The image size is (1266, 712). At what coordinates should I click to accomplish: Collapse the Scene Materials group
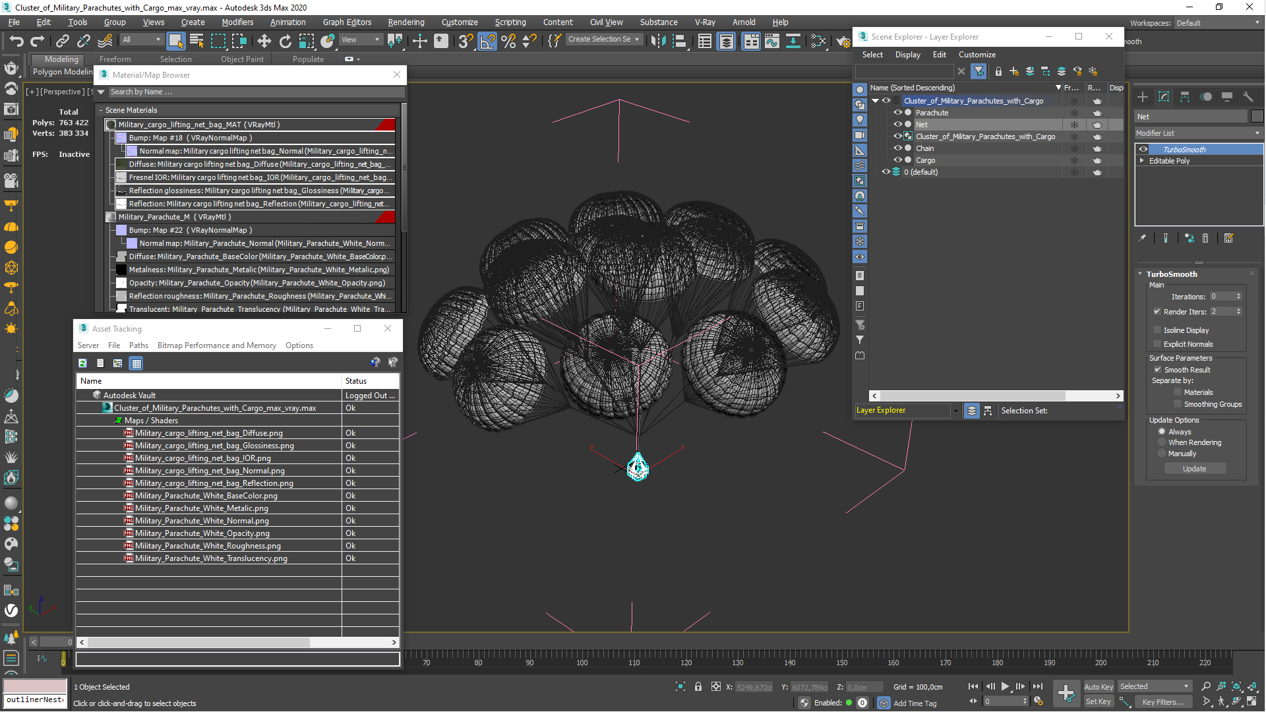coord(101,110)
